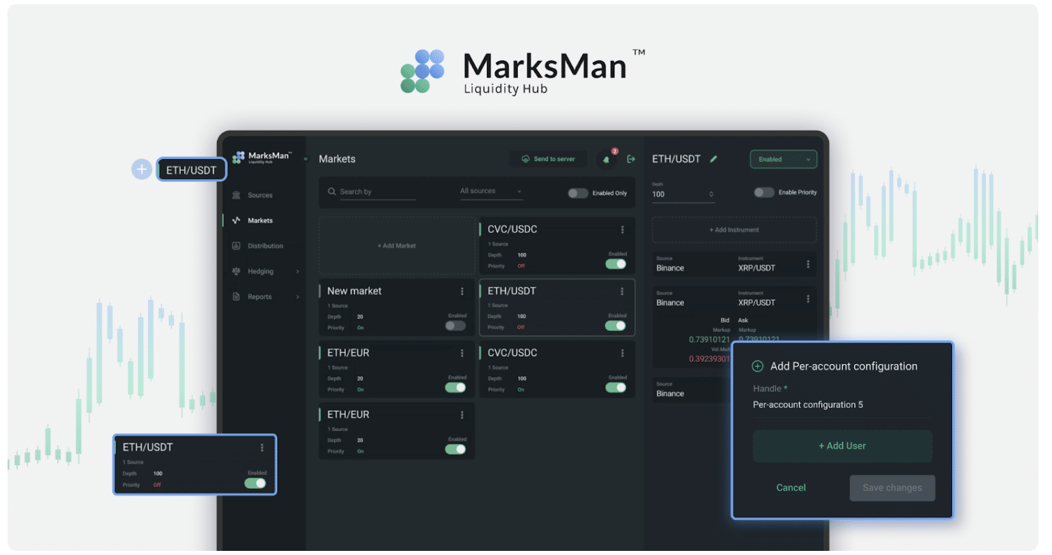Disable the ETH/USDT card switch in Markets grid
Screen dimensions: 1052x555
point(616,325)
